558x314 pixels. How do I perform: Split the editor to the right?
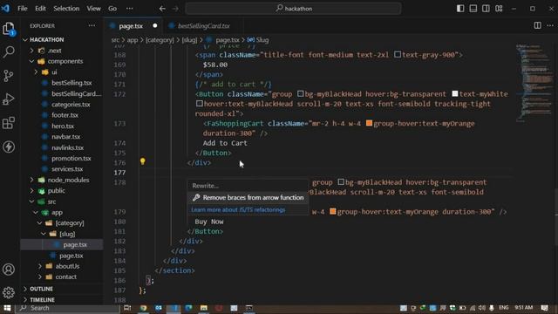coord(537,25)
